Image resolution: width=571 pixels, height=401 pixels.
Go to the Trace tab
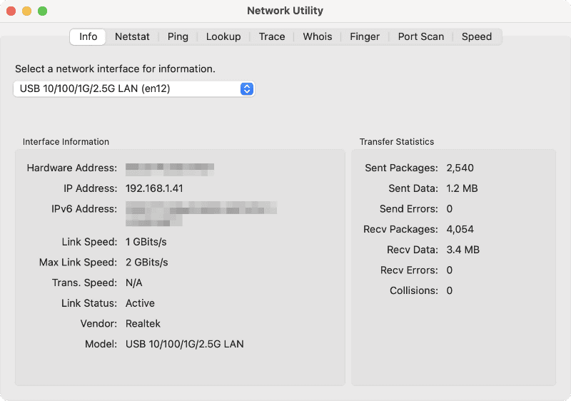point(272,36)
